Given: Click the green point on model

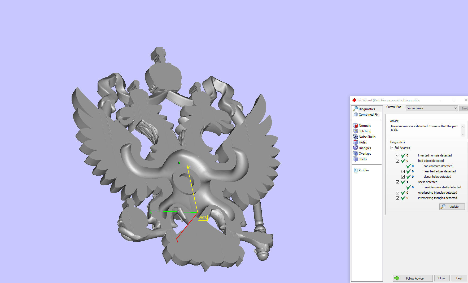Looking at the screenshot, I should pos(179,163).
